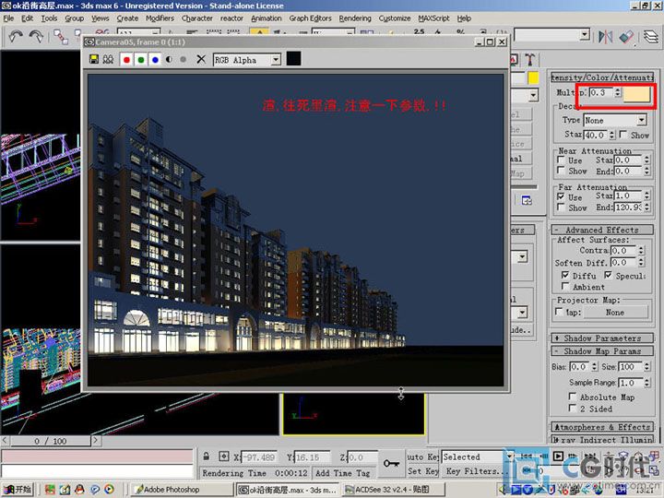Viewport: 664px width, 498px height.
Task: Enable the Ambient Only checkbox
Action: [x=565, y=286]
